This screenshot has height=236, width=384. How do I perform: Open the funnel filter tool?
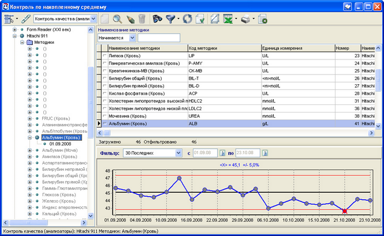(x=170, y=19)
